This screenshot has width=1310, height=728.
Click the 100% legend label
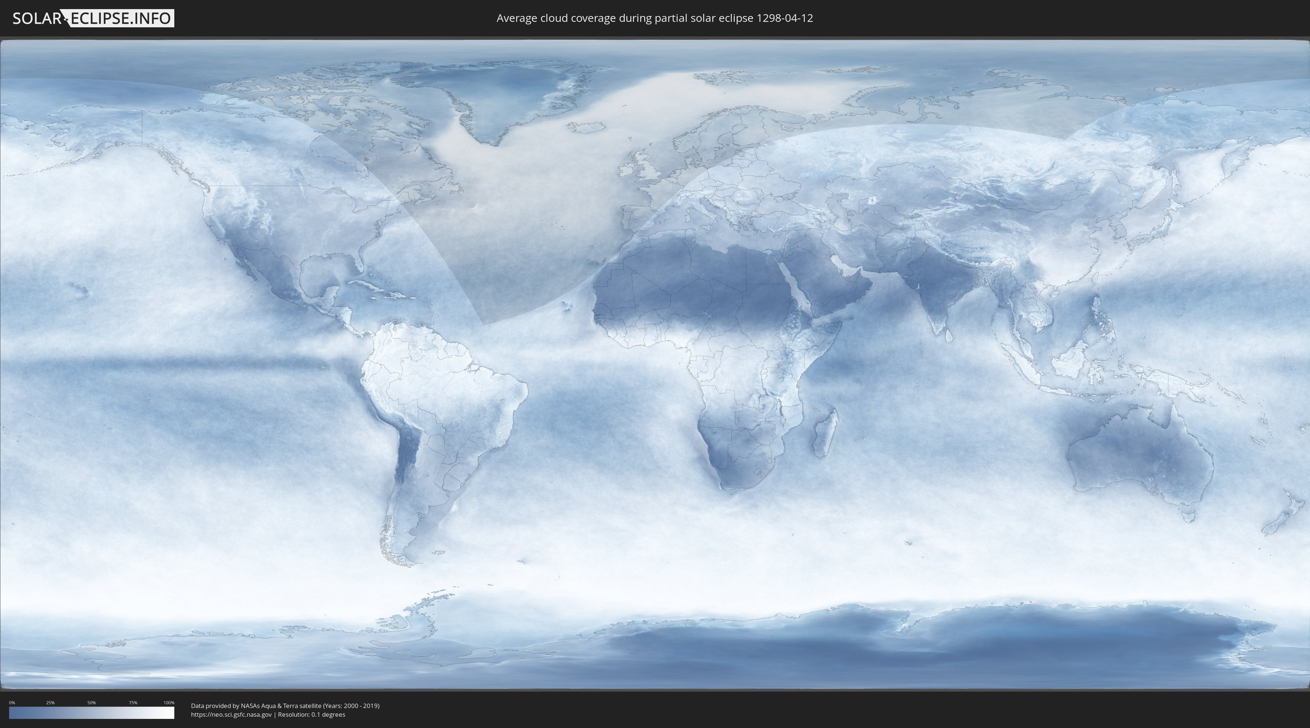(169, 703)
